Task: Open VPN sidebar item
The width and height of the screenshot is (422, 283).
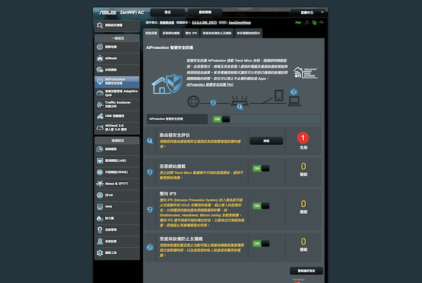Action: [117, 207]
